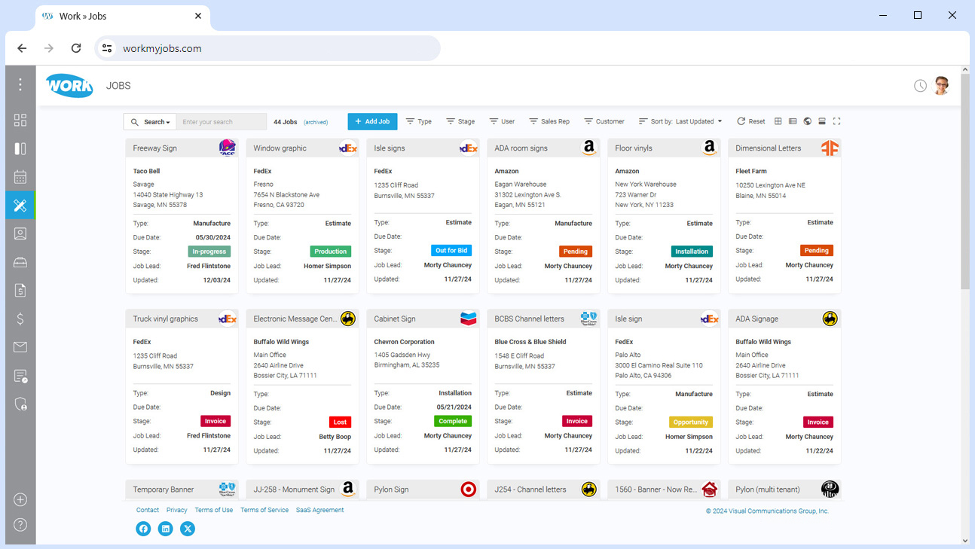The height and width of the screenshot is (549, 975).
Task: Open the dollar sign icon in sidebar
Action: [x=20, y=319]
